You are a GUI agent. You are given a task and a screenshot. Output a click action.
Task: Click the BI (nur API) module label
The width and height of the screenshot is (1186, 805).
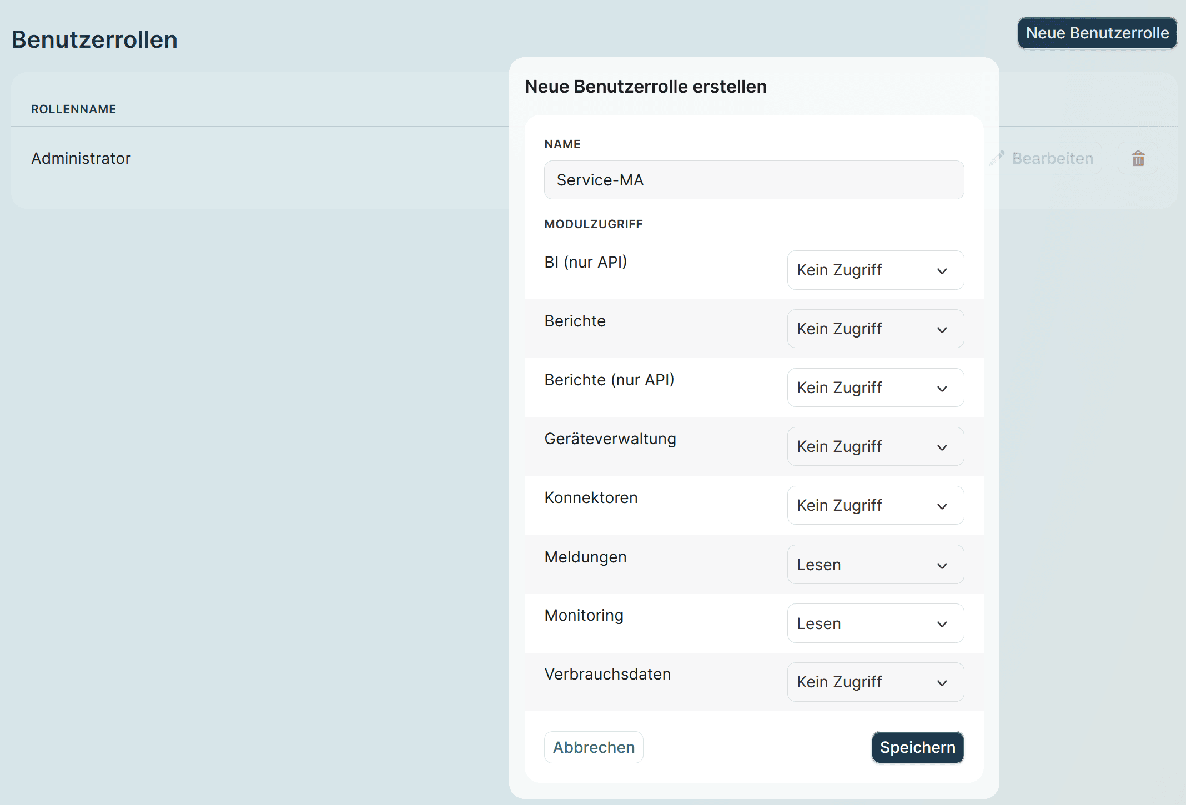coord(586,262)
